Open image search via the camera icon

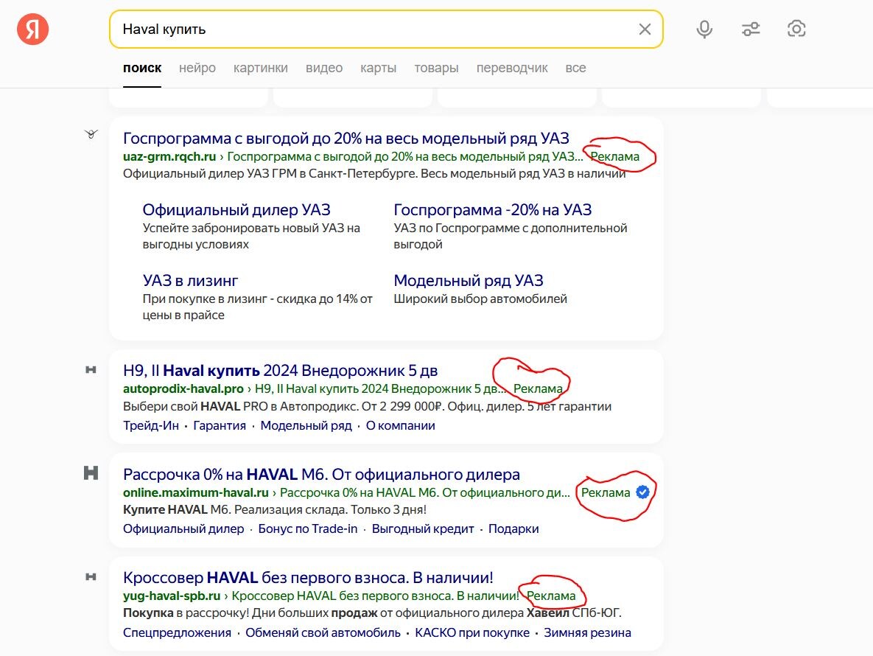(x=796, y=29)
